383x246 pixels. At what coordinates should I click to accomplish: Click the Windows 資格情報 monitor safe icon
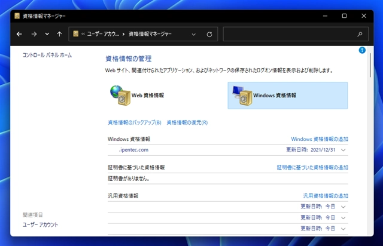242,96
